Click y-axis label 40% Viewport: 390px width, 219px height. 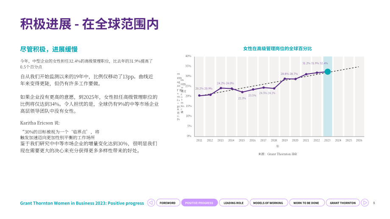188,56
